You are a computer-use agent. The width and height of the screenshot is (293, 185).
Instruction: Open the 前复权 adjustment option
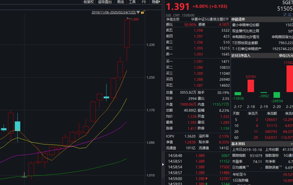pyautogui.click(x=88, y=2)
